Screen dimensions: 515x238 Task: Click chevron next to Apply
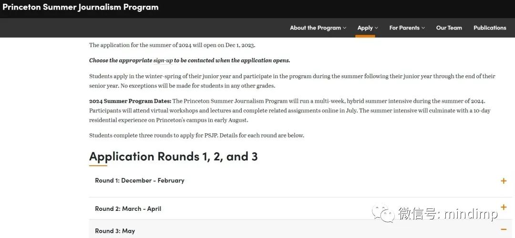[x=376, y=28]
